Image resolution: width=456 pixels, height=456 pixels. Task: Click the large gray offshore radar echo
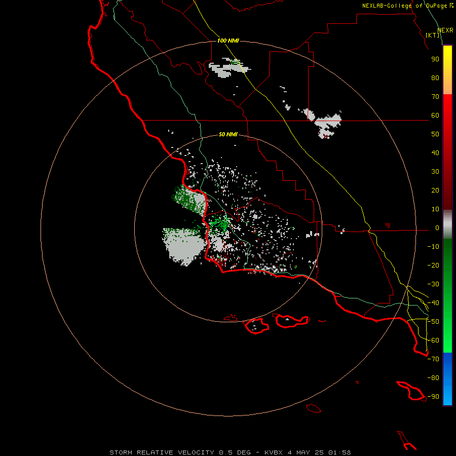point(183,246)
